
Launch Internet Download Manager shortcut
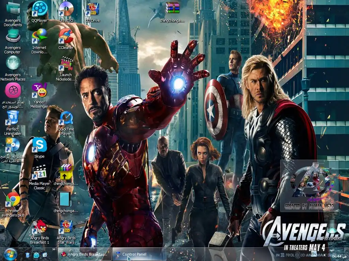pos(40,41)
